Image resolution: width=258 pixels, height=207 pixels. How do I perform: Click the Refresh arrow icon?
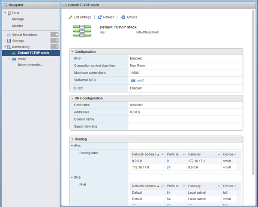(100, 17)
